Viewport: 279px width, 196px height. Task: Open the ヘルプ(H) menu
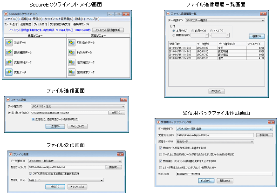[x=93, y=19]
